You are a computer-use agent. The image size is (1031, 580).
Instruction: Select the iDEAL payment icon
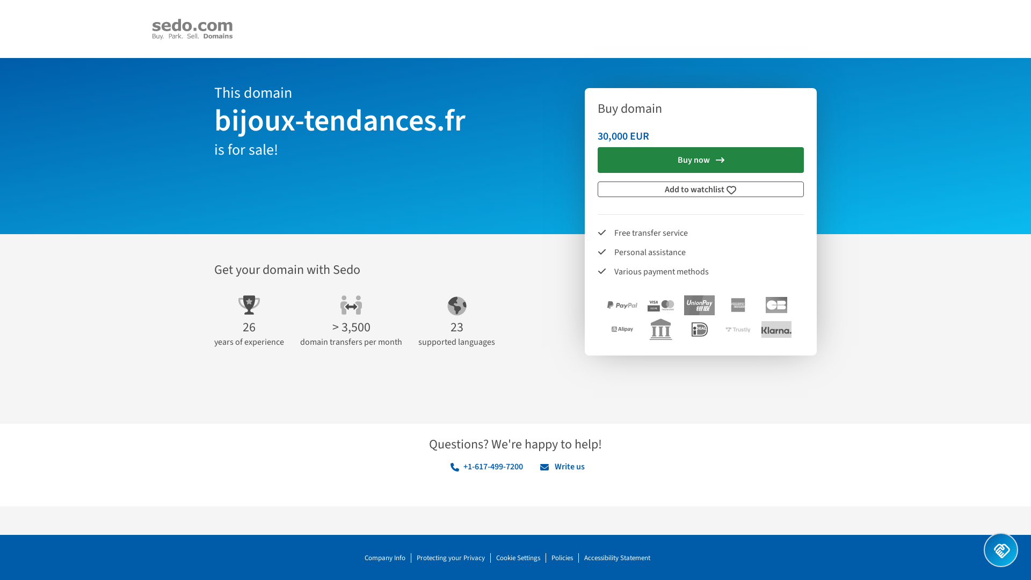coord(699,329)
